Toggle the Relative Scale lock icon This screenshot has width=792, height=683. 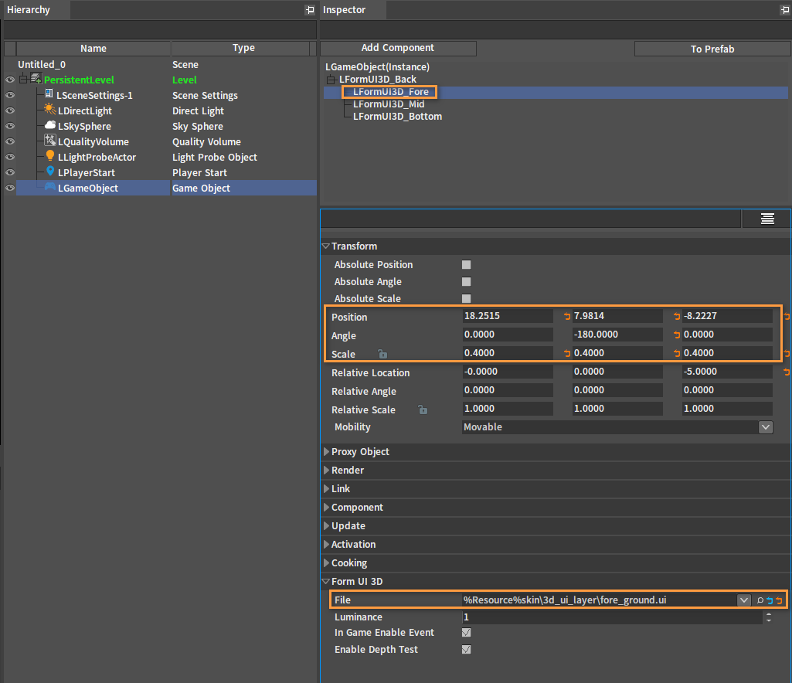click(x=423, y=409)
